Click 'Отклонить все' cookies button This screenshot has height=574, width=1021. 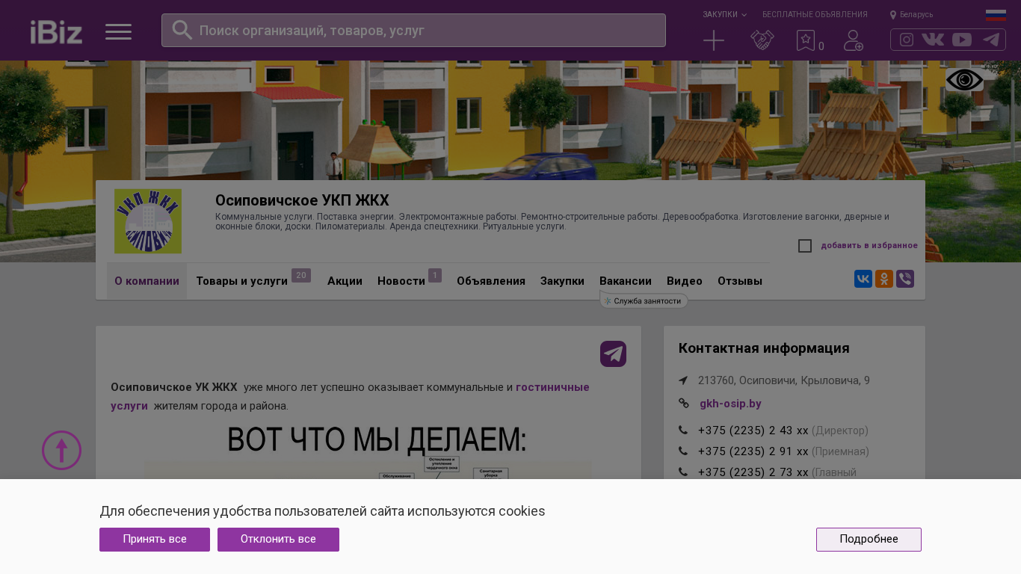point(278,540)
